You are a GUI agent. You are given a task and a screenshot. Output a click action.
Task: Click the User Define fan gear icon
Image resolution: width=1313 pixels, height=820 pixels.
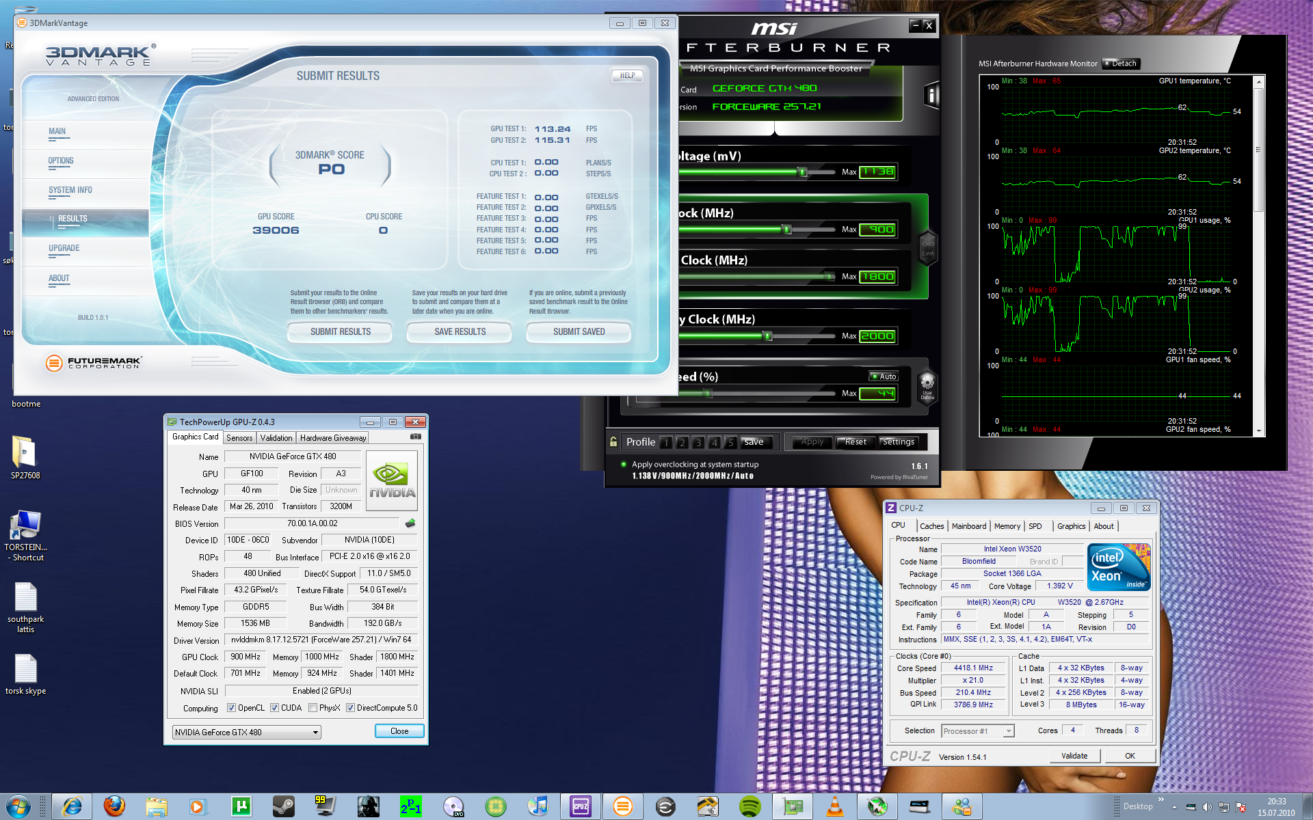pyautogui.click(x=927, y=387)
